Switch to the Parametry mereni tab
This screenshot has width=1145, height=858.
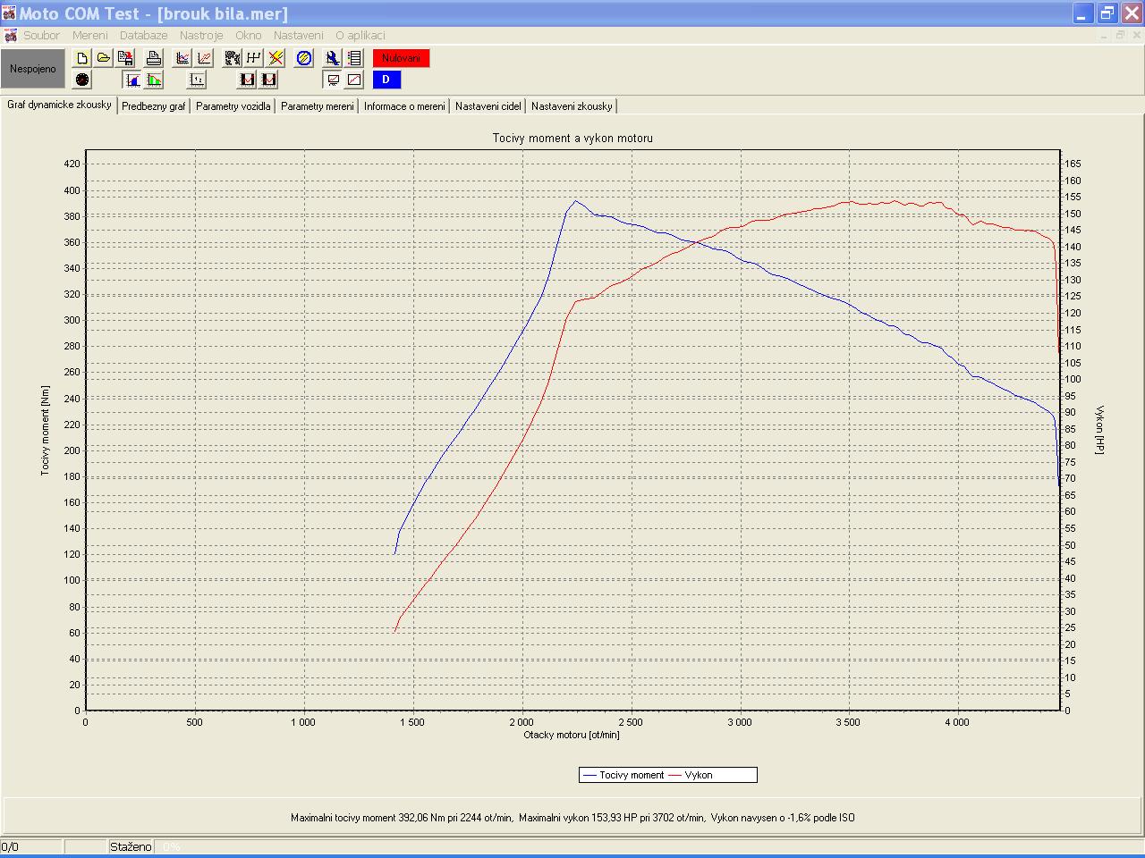[318, 106]
